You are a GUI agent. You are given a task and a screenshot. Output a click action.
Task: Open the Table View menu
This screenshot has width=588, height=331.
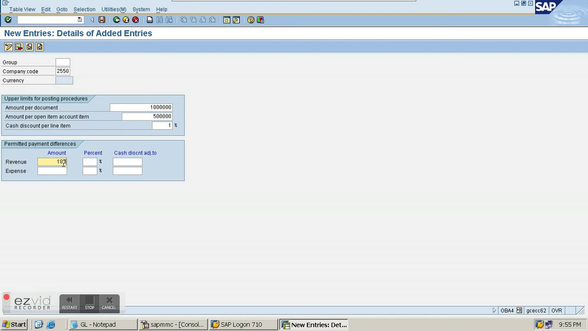(22, 9)
